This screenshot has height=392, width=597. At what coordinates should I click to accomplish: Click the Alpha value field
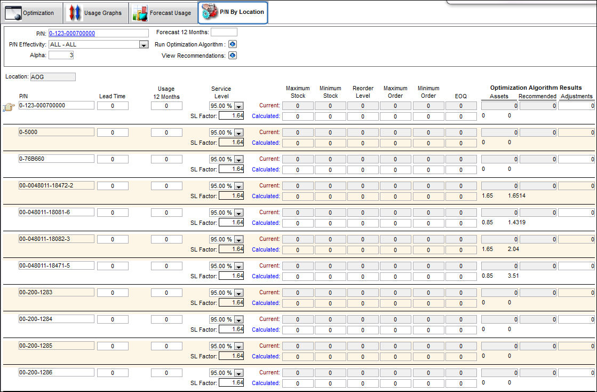(61, 55)
